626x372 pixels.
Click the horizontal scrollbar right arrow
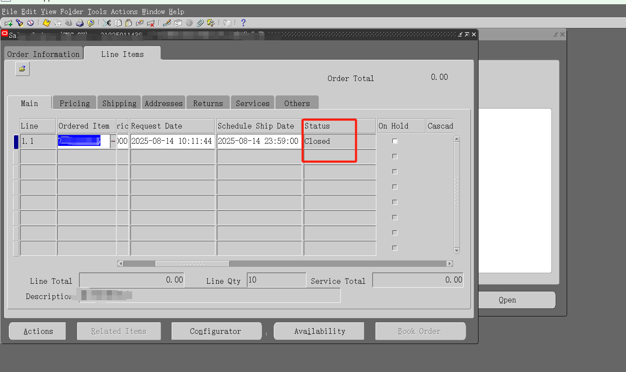(450, 264)
